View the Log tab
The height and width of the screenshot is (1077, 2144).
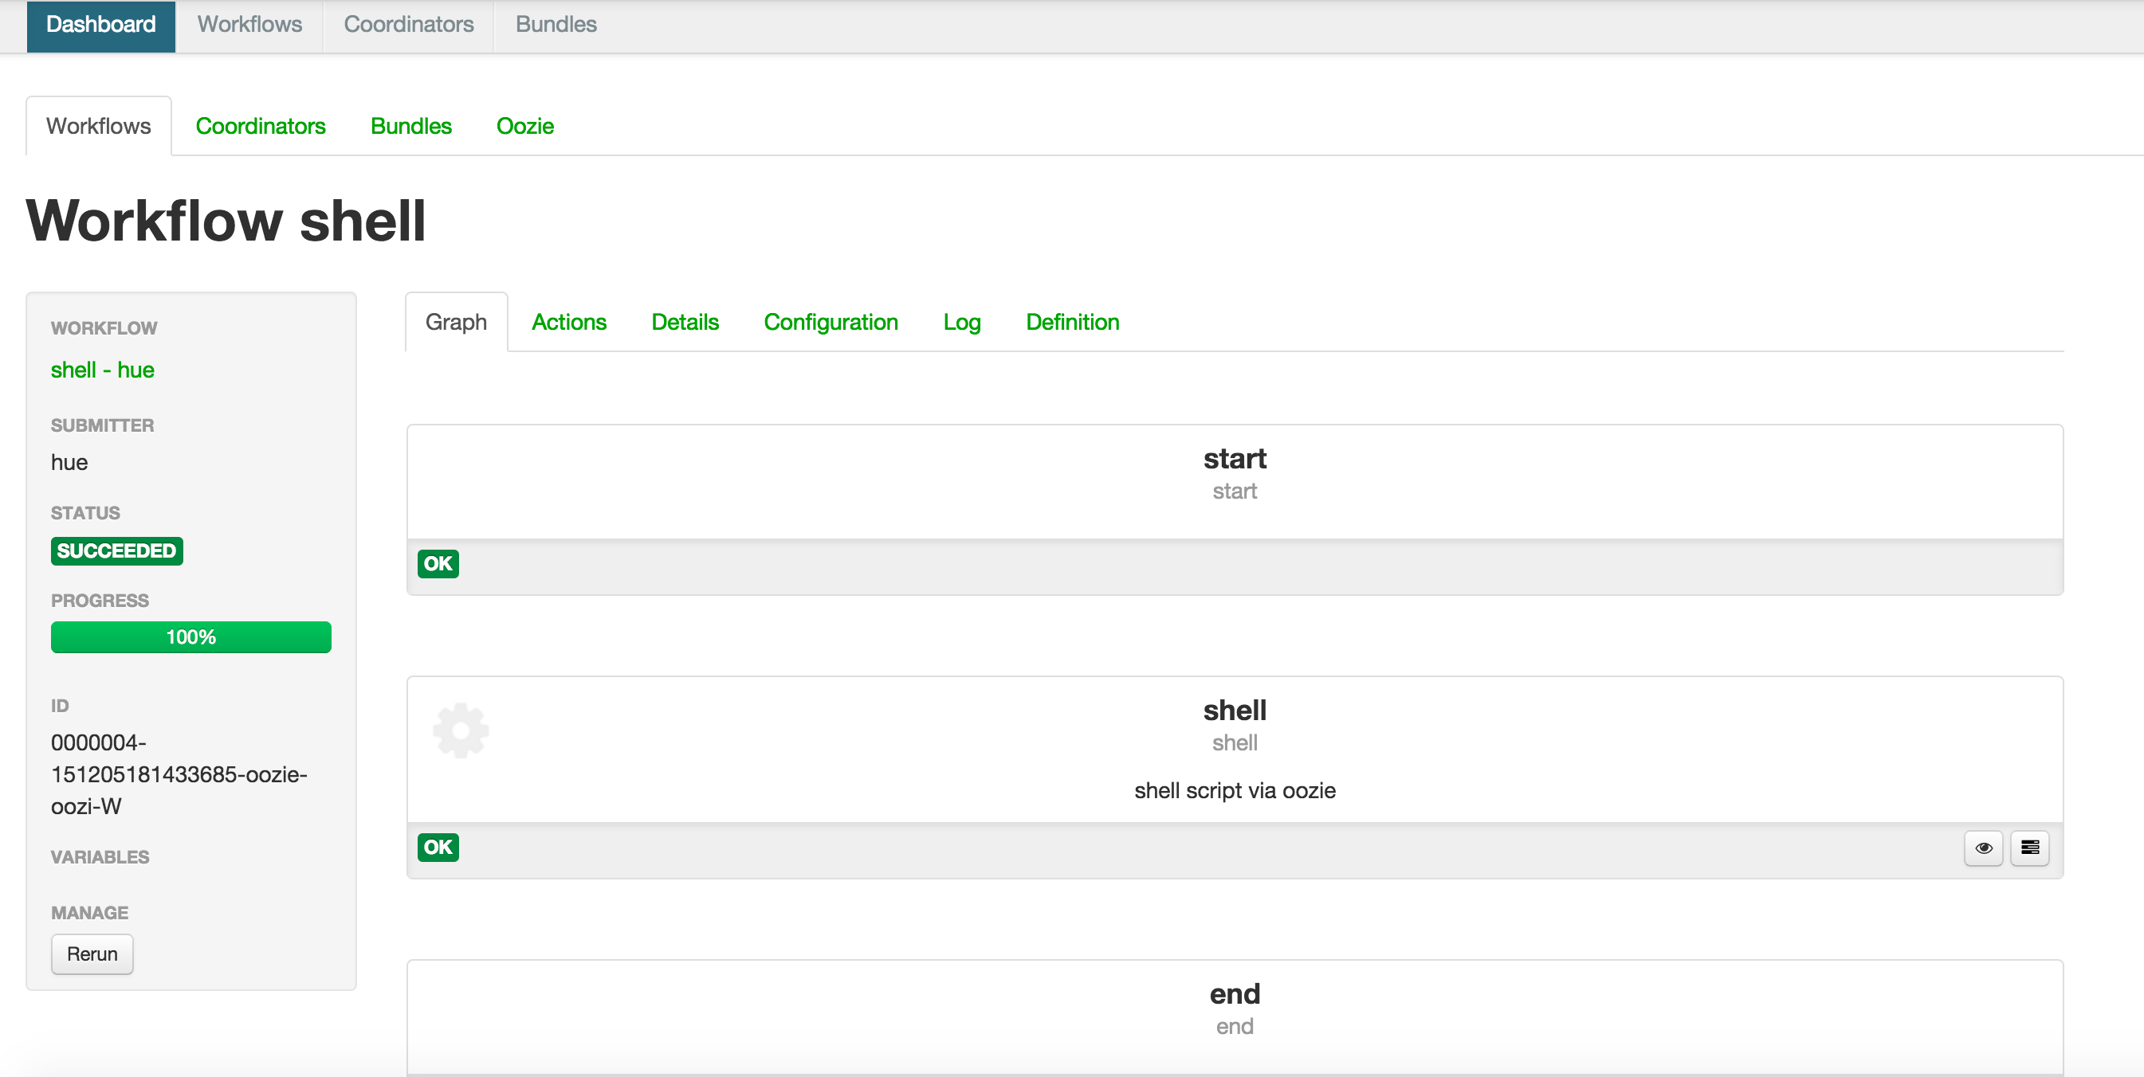[x=961, y=322]
